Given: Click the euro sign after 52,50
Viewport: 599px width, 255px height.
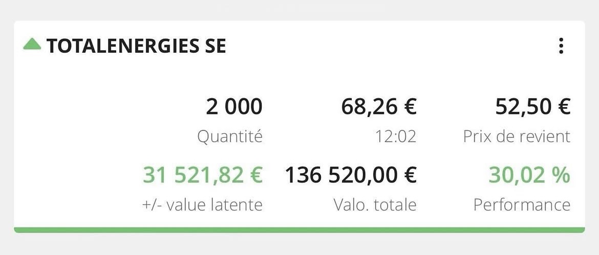Looking at the screenshot, I should (563, 107).
